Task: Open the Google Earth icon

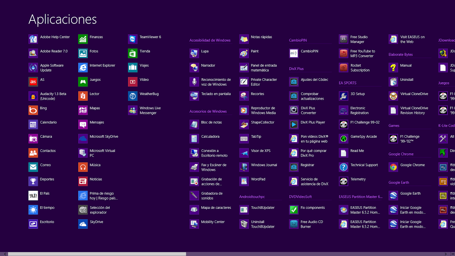Action: (x=393, y=196)
